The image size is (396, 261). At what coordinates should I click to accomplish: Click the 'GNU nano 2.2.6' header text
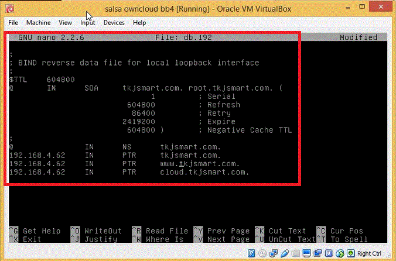[x=51, y=37]
